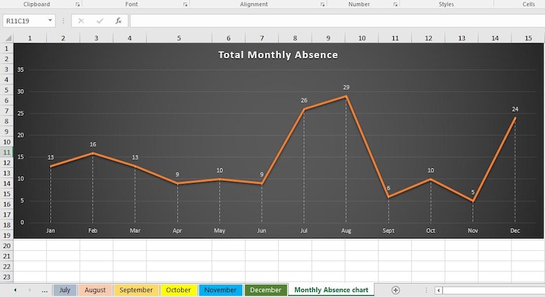Image resolution: width=545 pixels, height=298 pixels.
Task: Select the Monthly Absence chart tab
Action: pyautogui.click(x=332, y=290)
